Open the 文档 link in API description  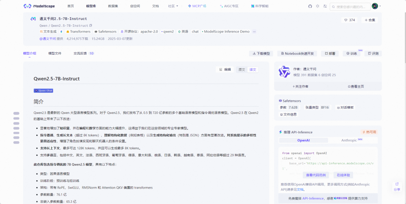[300, 189]
